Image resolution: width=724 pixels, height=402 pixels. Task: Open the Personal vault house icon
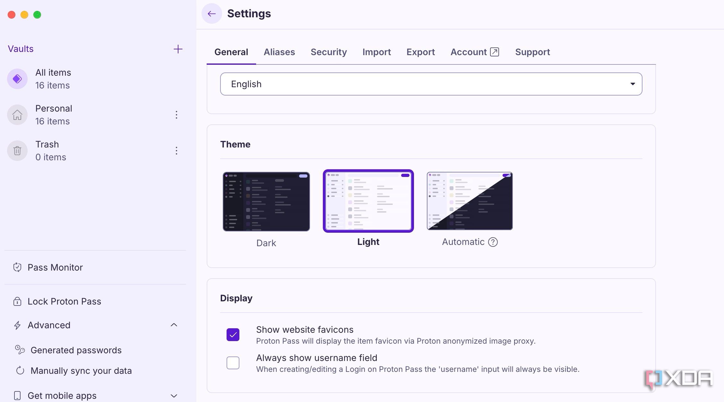click(x=17, y=115)
